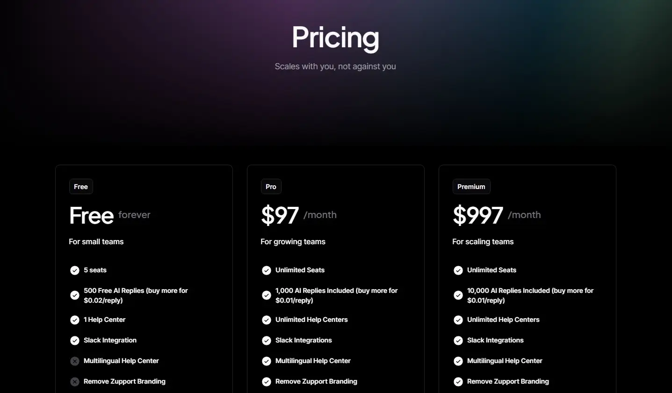Viewport: 672px width, 393px height.
Task: Click the check icon by Premium Unlimited Help Centers
Action: [458, 320]
